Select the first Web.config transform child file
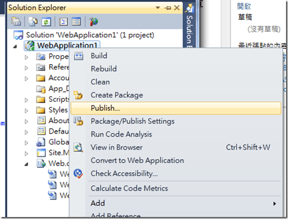 click(58, 174)
